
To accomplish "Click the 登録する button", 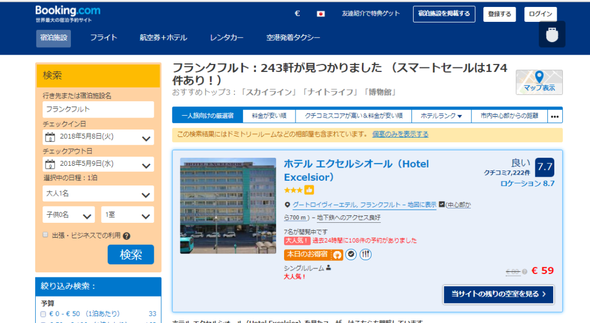I will 500,14.
